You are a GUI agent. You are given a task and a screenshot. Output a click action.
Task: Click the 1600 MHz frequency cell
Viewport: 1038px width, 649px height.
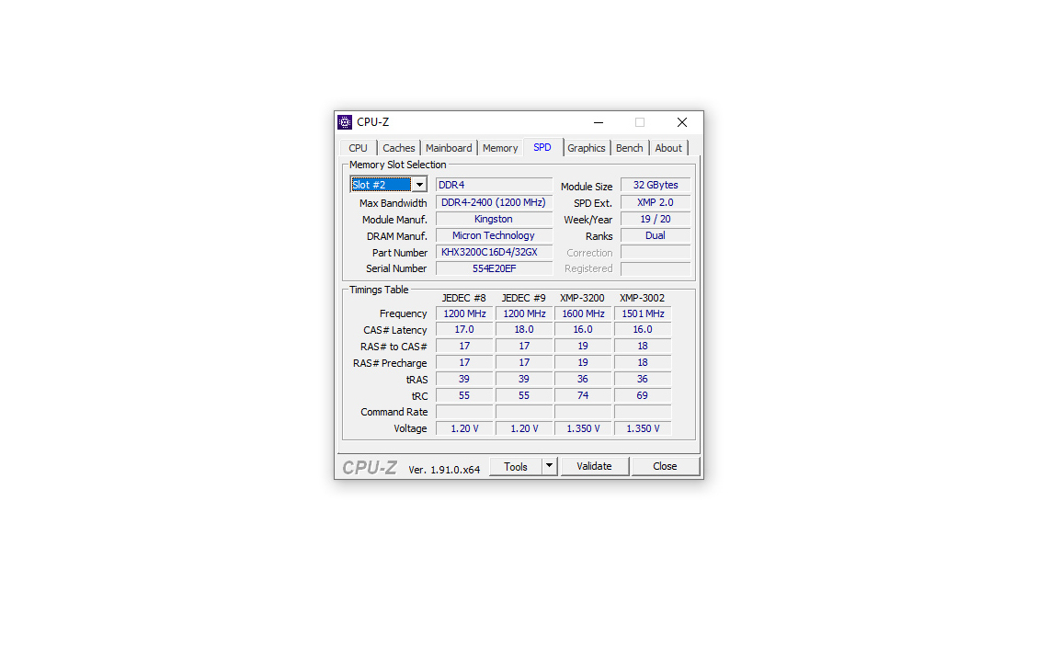coord(583,313)
